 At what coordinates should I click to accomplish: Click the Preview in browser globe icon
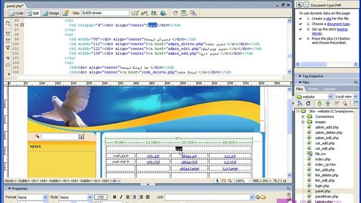pyautogui.click(x=163, y=13)
